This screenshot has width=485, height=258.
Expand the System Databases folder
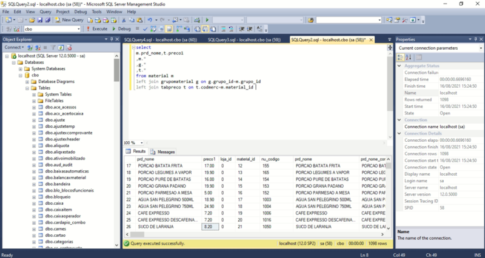[x=21, y=69]
